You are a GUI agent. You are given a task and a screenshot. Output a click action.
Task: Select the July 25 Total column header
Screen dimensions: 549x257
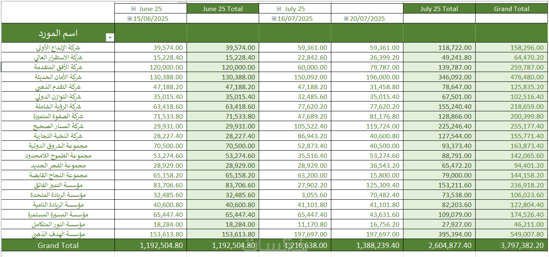tap(439, 9)
